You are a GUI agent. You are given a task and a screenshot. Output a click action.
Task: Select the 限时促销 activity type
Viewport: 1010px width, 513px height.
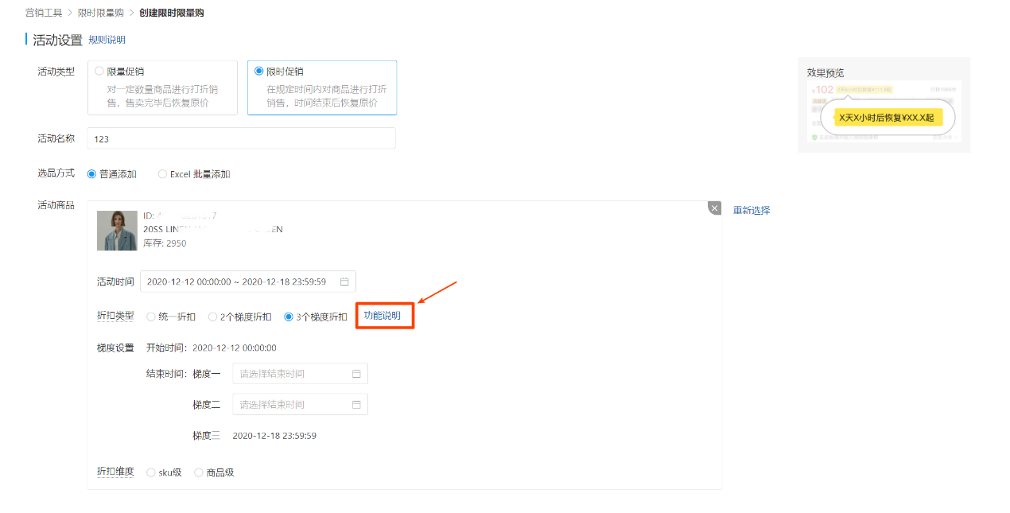[259, 71]
